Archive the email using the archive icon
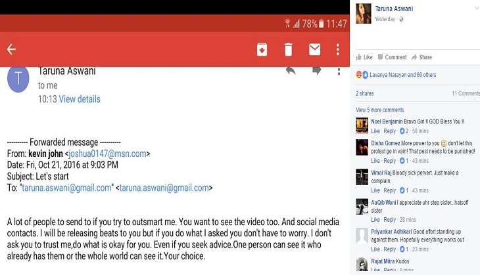This screenshot has width=480, height=275. 262,49
